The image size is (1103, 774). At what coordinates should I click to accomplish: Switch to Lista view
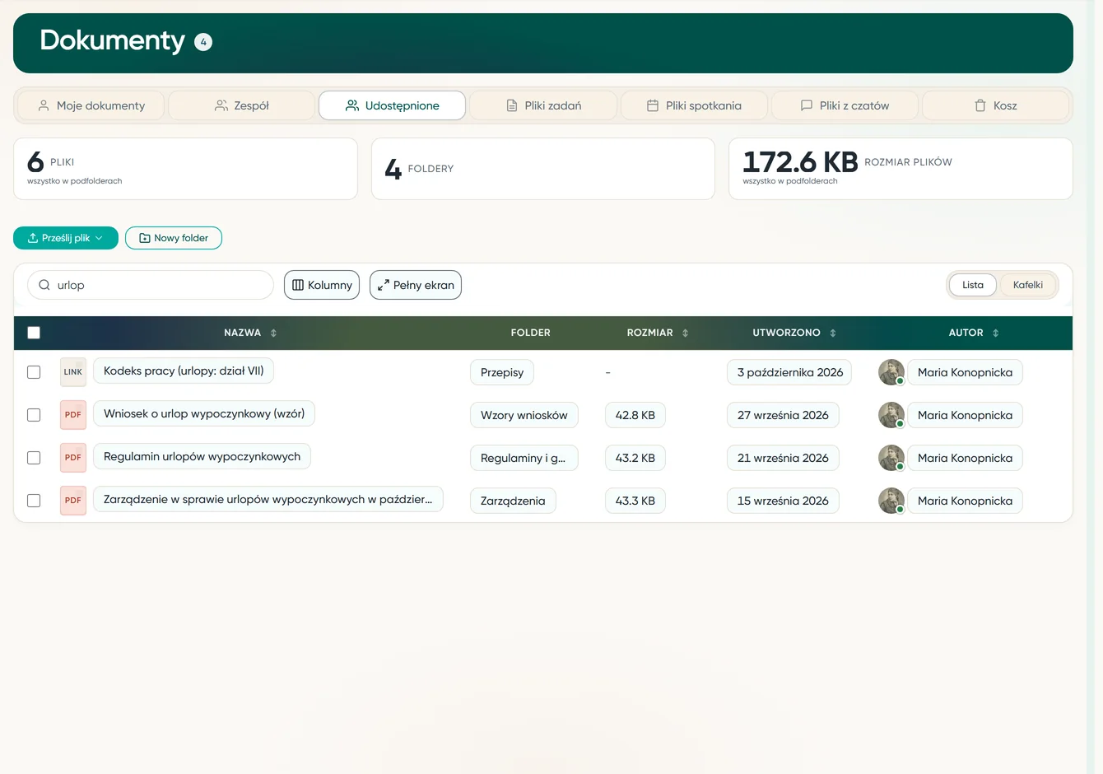pos(973,285)
